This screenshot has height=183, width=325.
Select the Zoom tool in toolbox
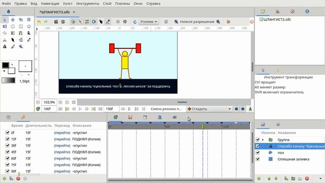coord(21,46)
